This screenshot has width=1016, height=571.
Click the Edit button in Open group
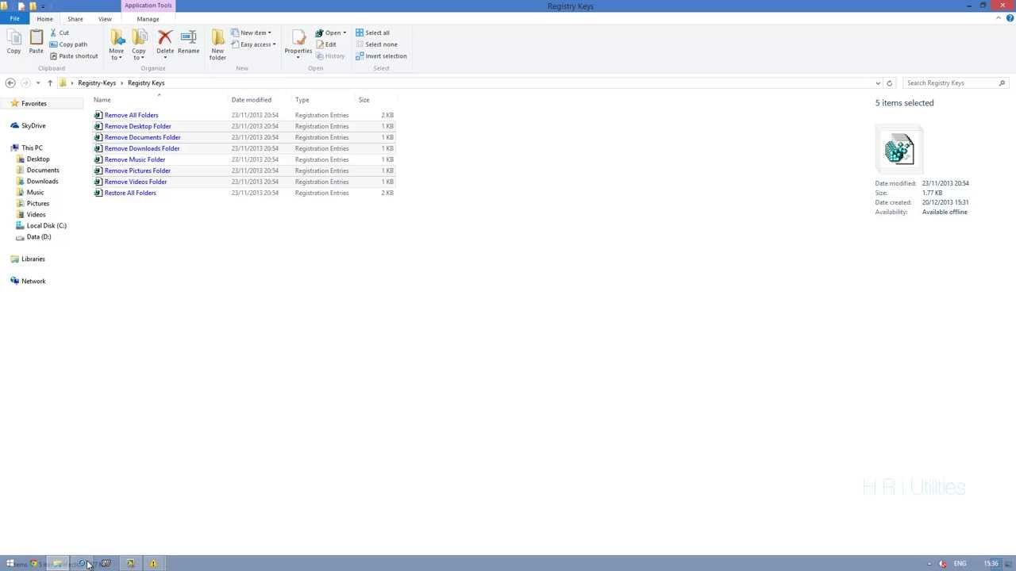326,44
